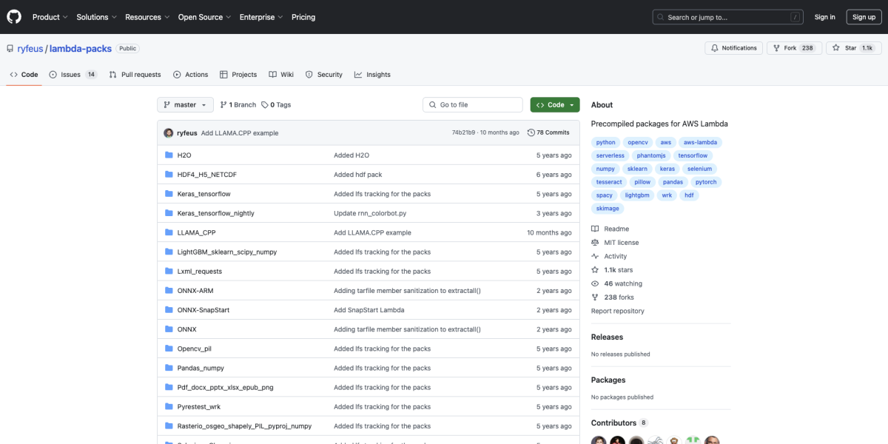Click the branch icon next to 1 Branch
Viewport: 888px width, 444px height.
(224, 104)
